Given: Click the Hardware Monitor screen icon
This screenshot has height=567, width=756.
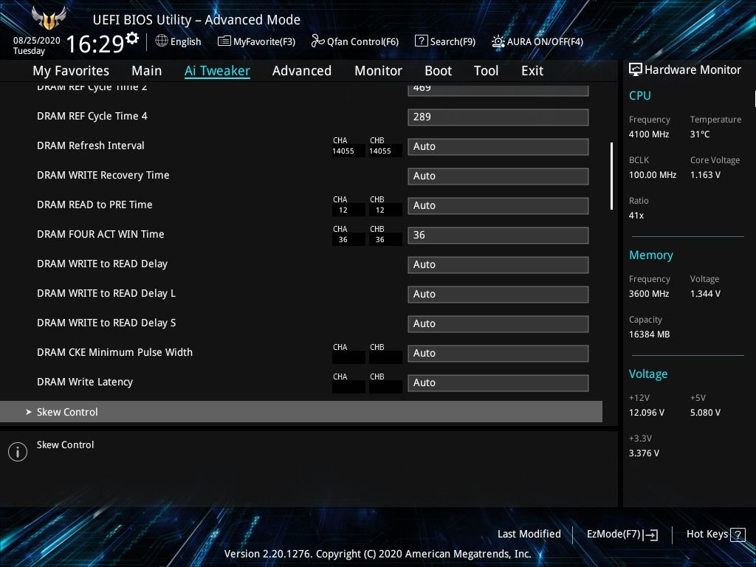Looking at the screenshot, I should point(636,70).
